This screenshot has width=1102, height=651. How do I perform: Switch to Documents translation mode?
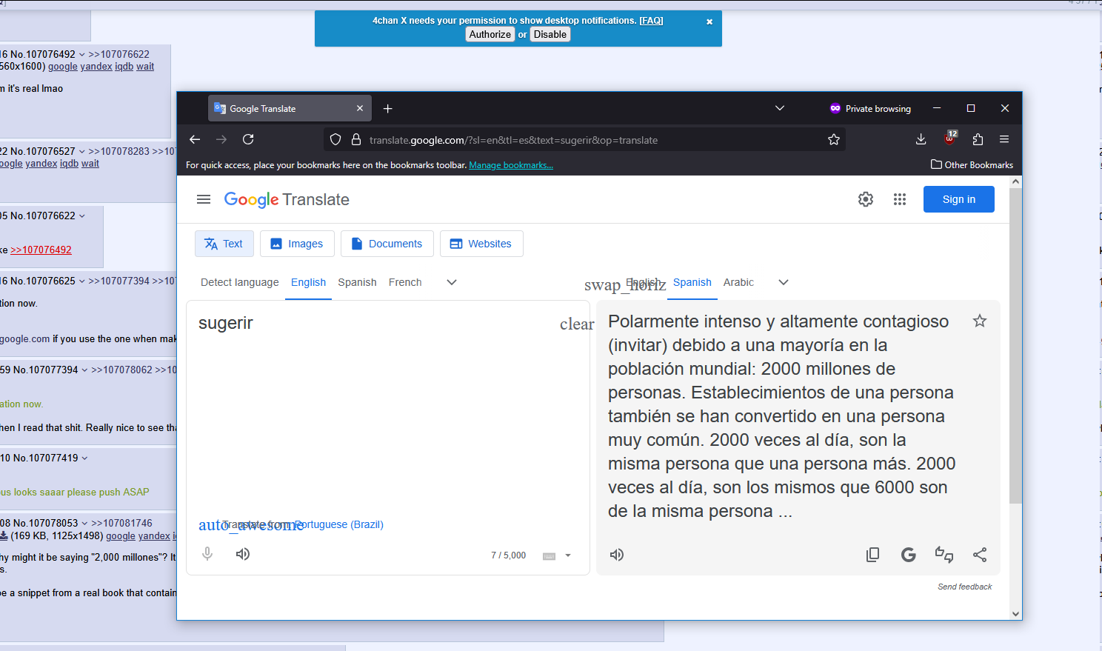tap(387, 244)
